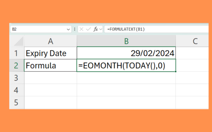The image size is (212, 132).
Task: Click the Cancel (X) formula icon
Action: 82,29
